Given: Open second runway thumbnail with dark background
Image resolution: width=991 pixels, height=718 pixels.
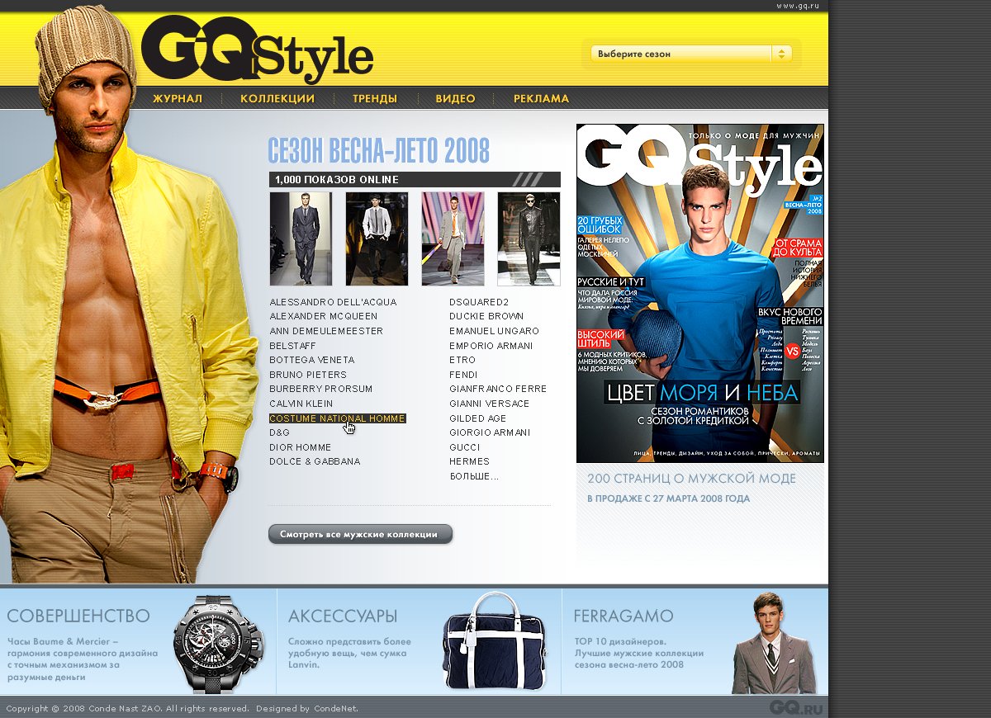Looking at the screenshot, I should coord(377,239).
